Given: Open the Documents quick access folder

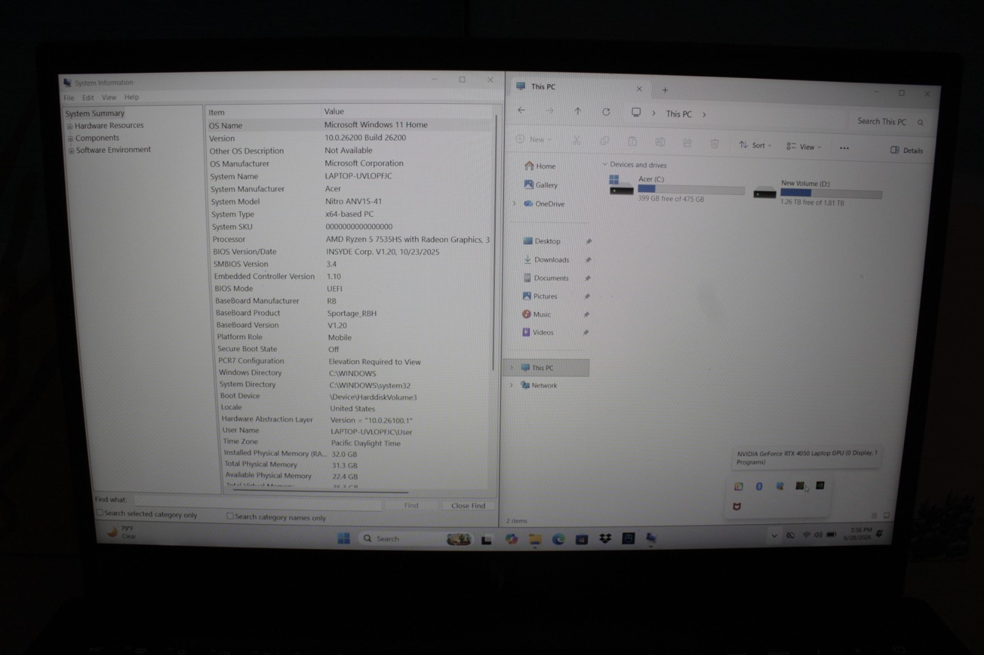Looking at the screenshot, I should coord(546,278).
